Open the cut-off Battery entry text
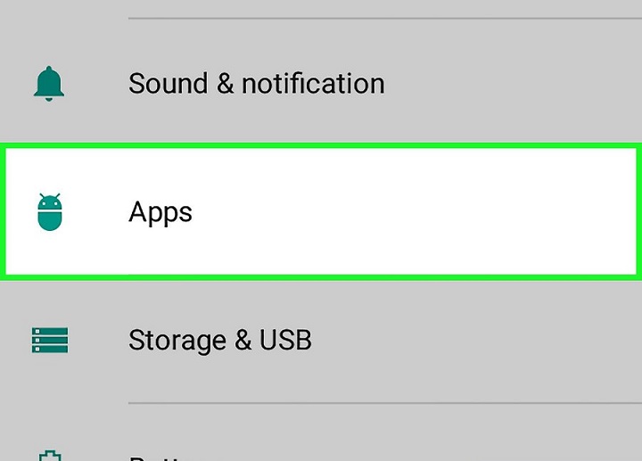The image size is (642, 461). tap(155, 457)
